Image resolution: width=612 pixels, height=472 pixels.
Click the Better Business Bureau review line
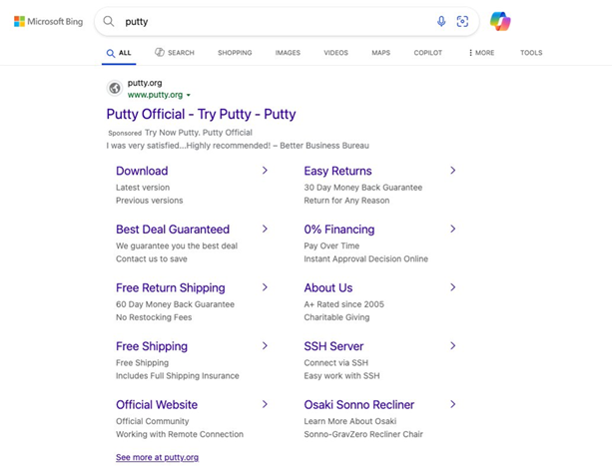click(238, 146)
